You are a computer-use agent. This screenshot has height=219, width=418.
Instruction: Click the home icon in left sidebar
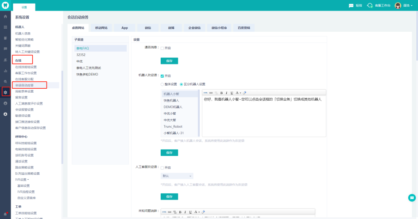point(5,16)
